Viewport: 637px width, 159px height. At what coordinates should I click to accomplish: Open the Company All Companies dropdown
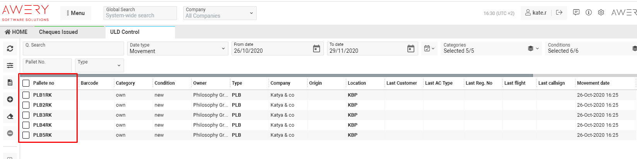point(219,13)
